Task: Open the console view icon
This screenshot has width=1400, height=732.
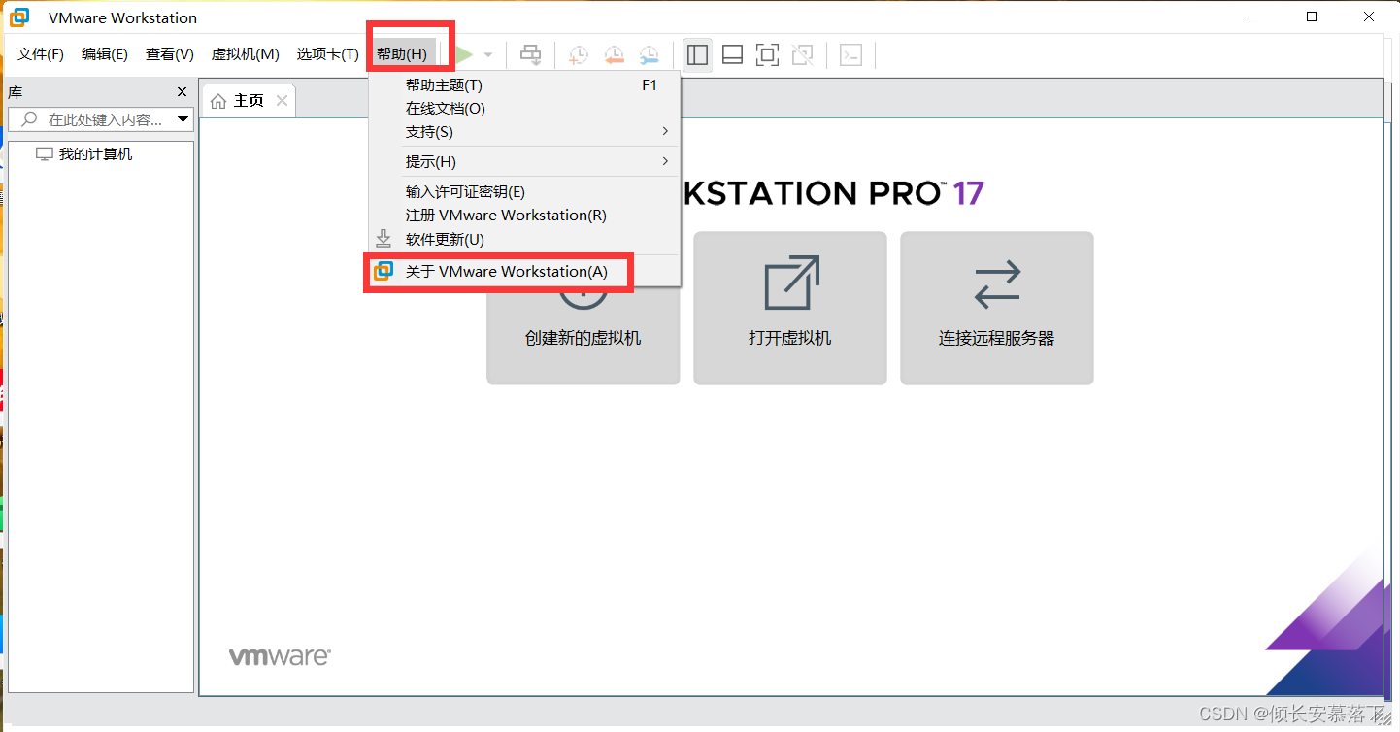Action: click(x=850, y=55)
